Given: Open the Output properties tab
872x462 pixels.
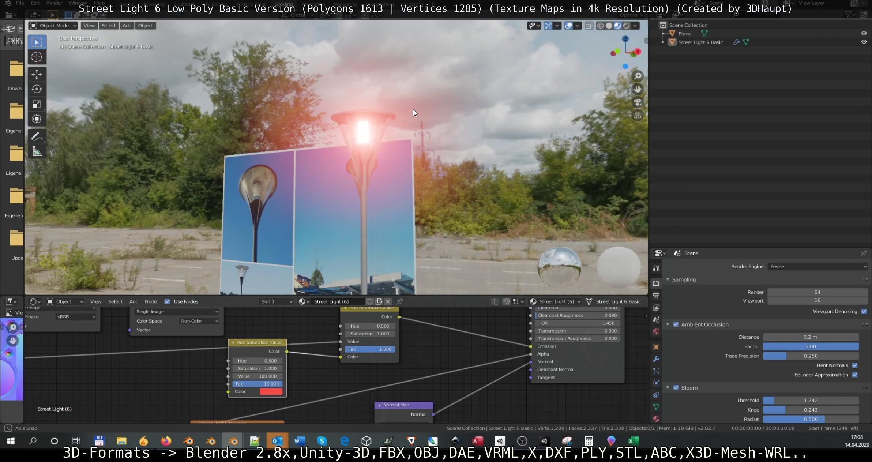Looking at the screenshot, I should coord(656,296).
